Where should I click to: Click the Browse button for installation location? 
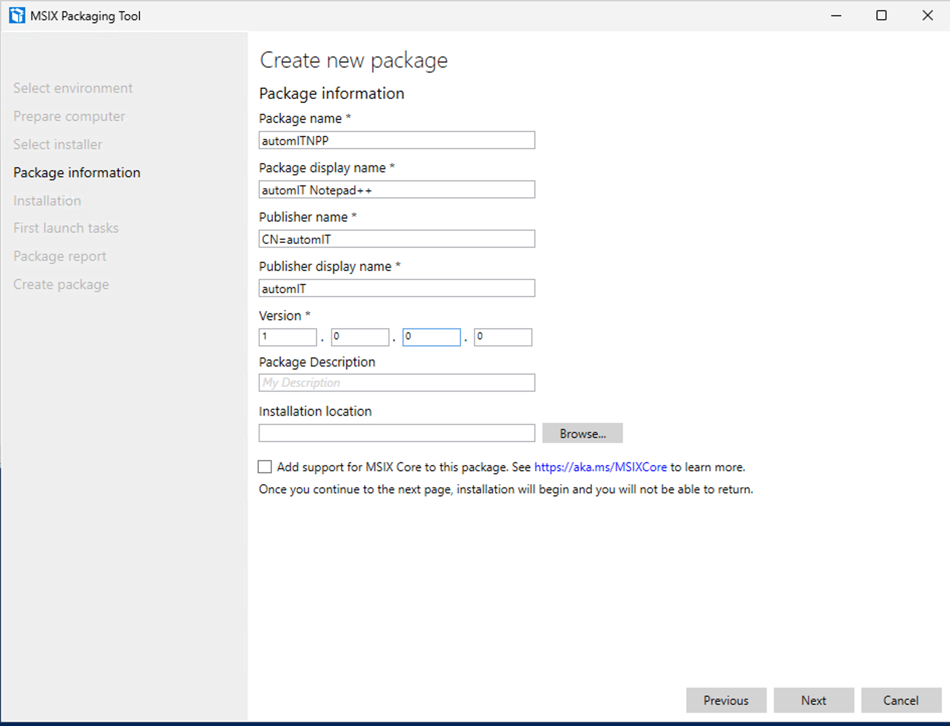(582, 433)
